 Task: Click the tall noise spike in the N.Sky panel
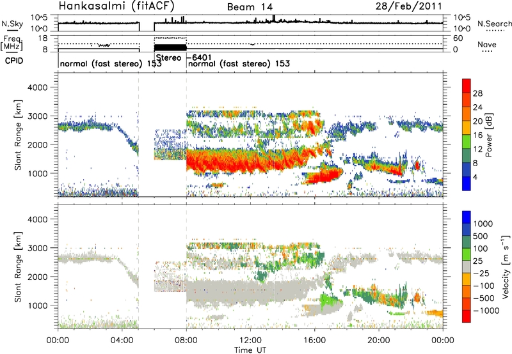(x=274, y=19)
